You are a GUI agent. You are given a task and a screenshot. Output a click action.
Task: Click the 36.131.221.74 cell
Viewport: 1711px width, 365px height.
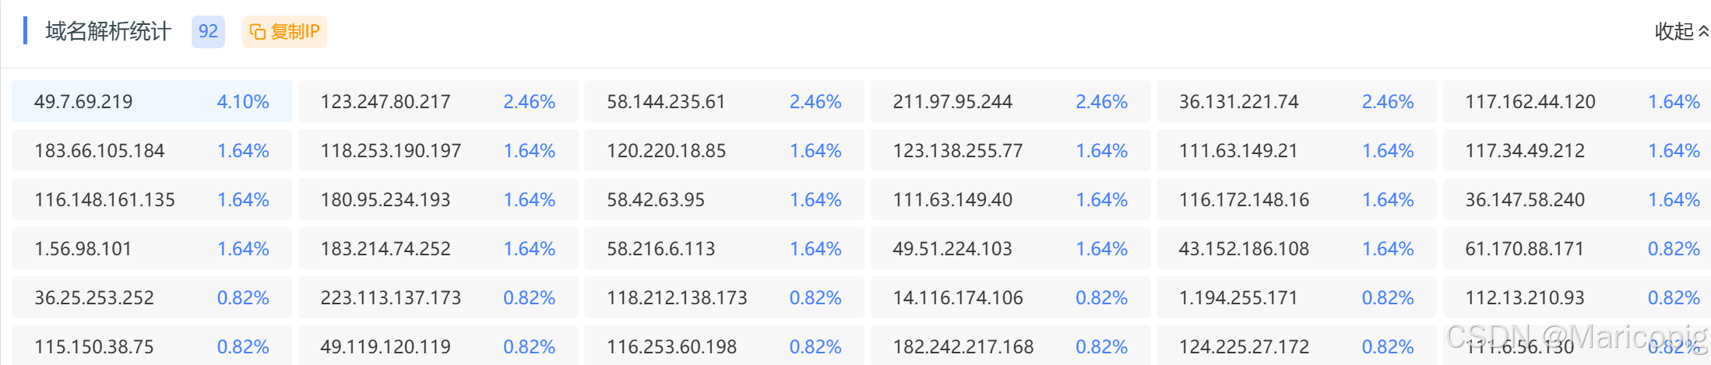click(x=1297, y=101)
